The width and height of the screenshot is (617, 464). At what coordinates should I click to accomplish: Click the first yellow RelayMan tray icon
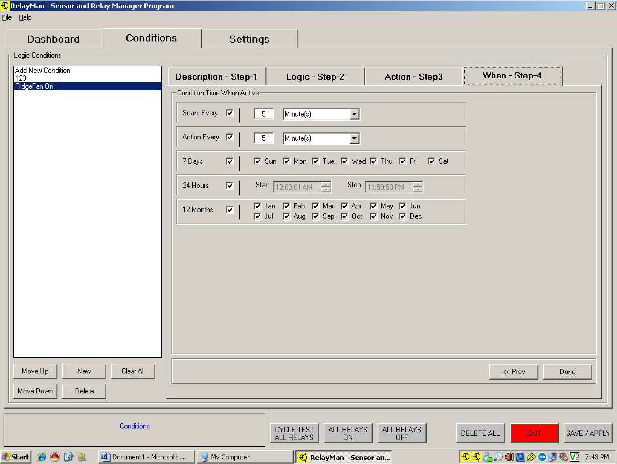tap(466, 457)
